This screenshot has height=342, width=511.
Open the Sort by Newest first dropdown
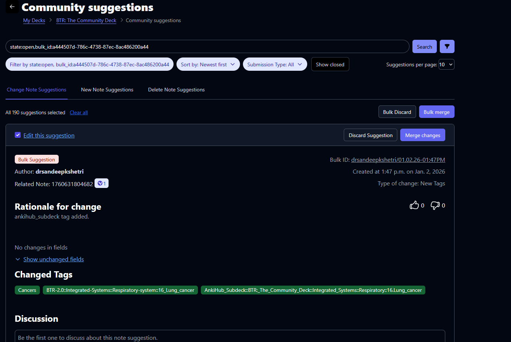[208, 64]
